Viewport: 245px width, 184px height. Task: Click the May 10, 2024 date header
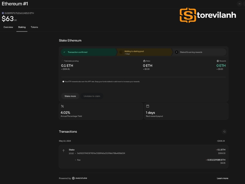(65, 141)
